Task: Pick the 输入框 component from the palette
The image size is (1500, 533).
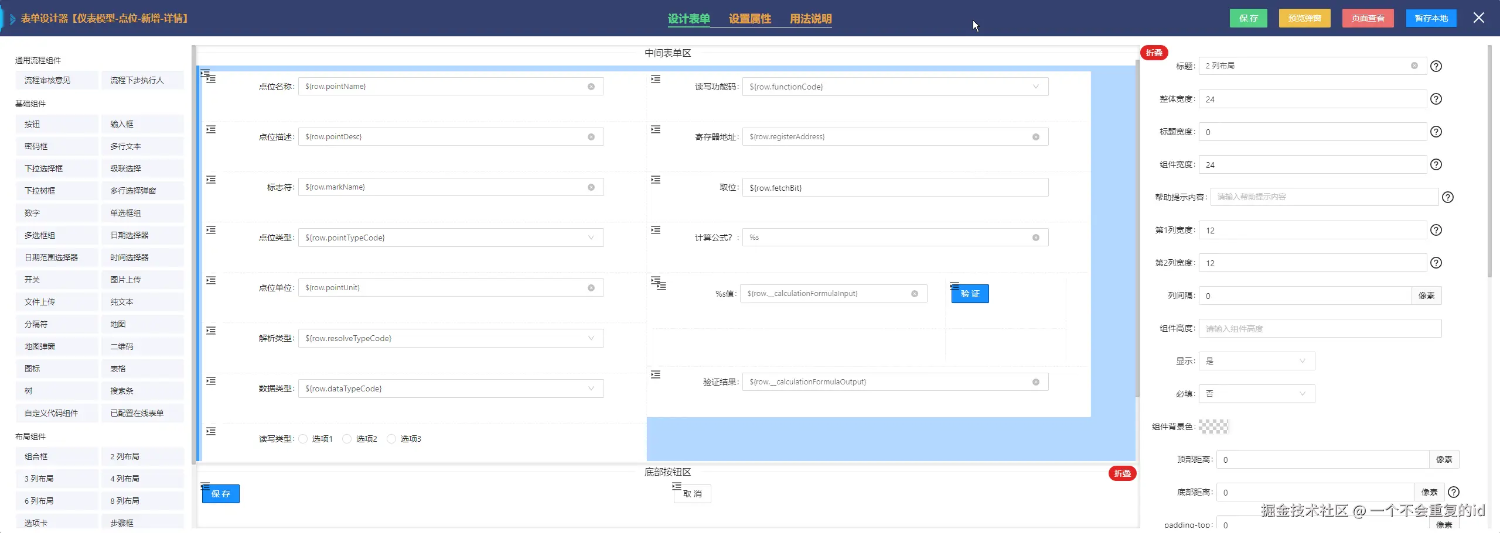Action: [142, 124]
